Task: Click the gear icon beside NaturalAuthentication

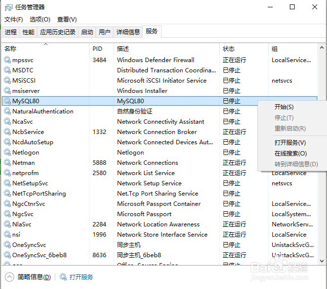Action: pyautogui.click(x=7, y=111)
